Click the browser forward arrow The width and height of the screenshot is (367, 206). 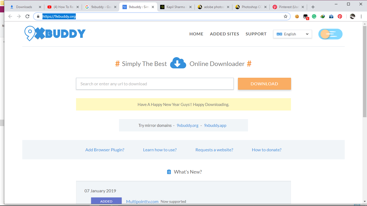(19, 16)
